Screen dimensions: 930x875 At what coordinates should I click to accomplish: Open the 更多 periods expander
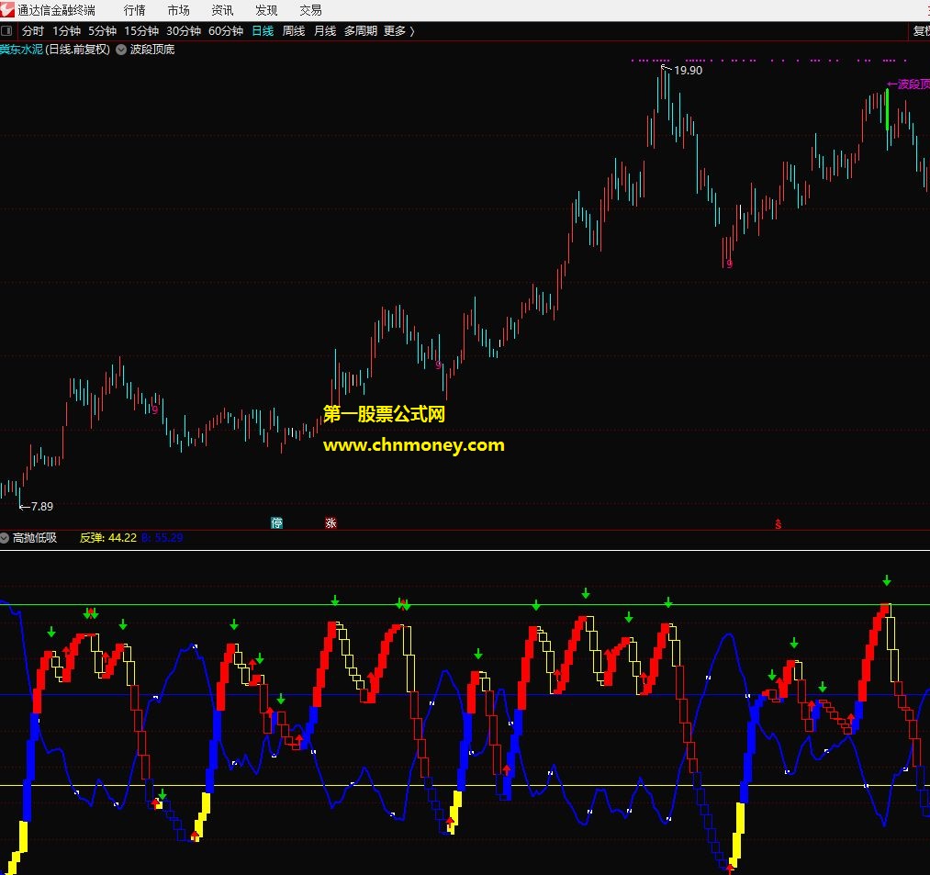tap(398, 31)
